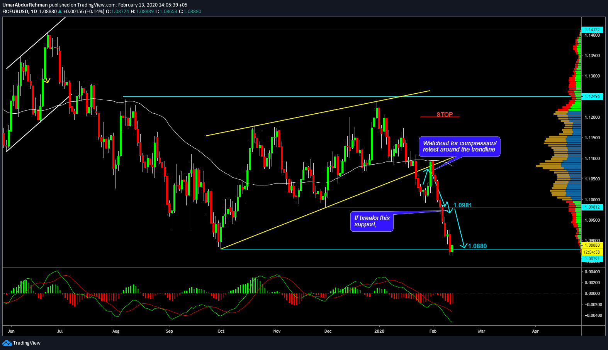The height and width of the screenshot is (350, 608).
Task: Click the Nov label on time axis
Action: [x=277, y=331]
